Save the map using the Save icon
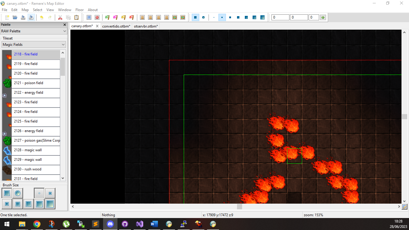 pyautogui.click(x=23, y=17)
